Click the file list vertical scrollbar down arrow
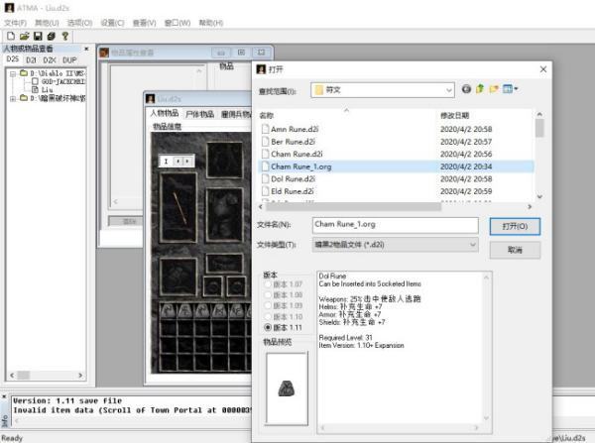This screenshot has height=443, width=595. [x=539, y=196]
